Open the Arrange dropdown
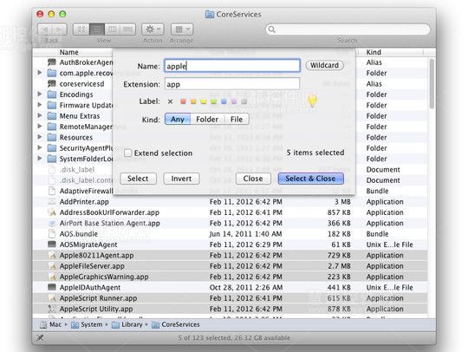468x352 pixels. 182,29
